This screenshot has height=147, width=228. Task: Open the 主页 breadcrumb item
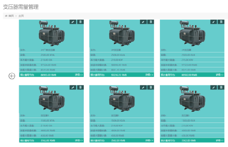[21, 16]
